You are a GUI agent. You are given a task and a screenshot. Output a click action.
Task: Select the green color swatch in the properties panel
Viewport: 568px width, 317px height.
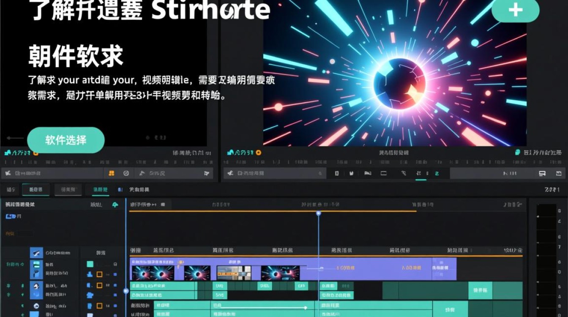[x=90, y=264]
